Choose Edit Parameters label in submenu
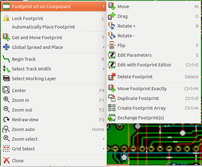Screen dimensions: 202x167 135,55
